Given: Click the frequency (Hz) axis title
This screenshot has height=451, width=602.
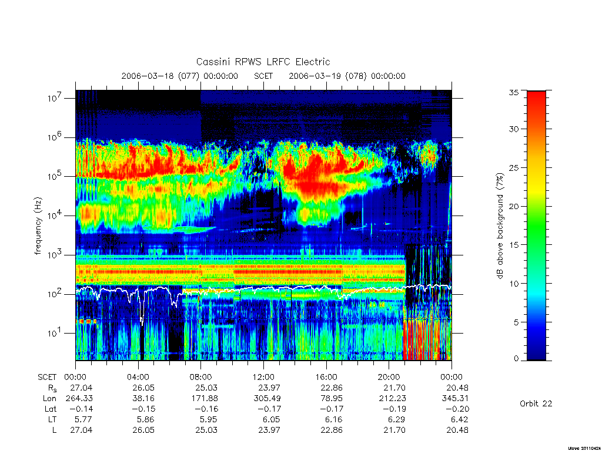Looking at the screenshot, I should (x=38, y=226).
